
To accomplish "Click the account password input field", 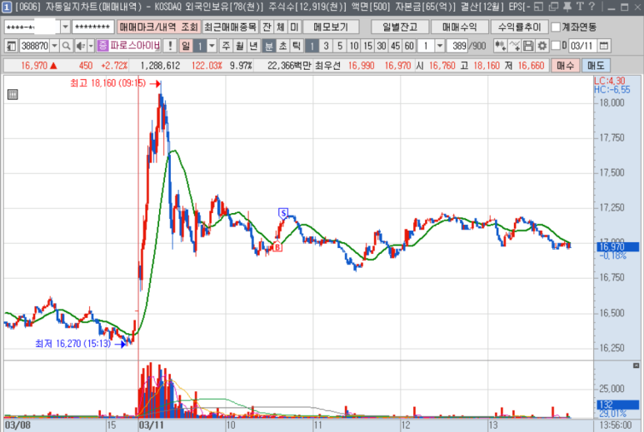I will 92,27.
